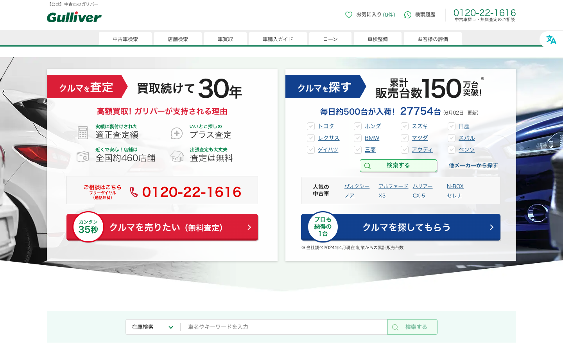Viewport: 563px width, 352px height.
Task: Check the BMW checkbox
Action: pos(358,138)
